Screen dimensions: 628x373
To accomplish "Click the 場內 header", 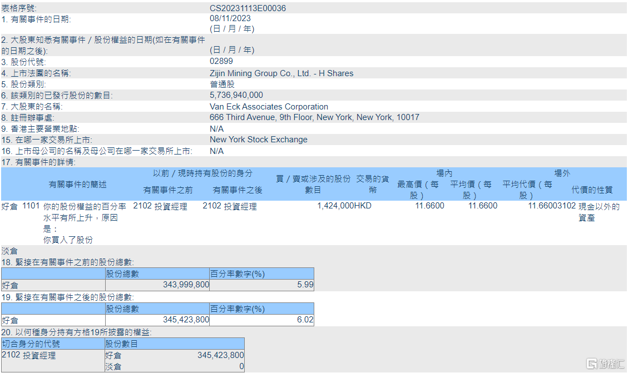I will [x=444, y=173].
